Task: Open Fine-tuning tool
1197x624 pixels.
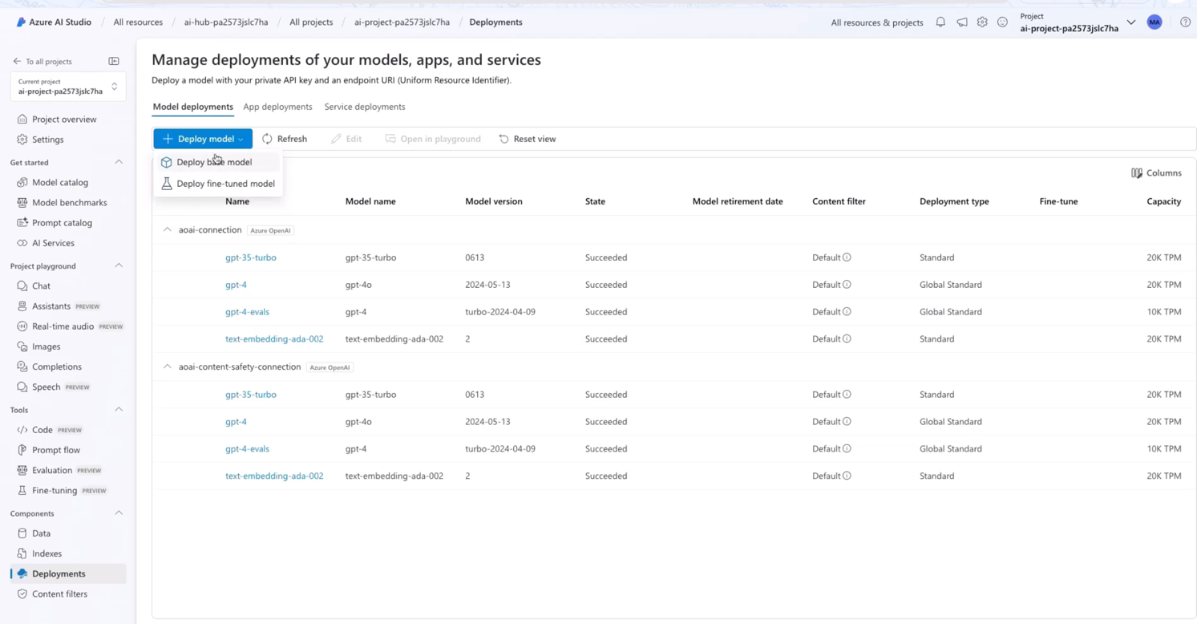Action: point(55,490)
